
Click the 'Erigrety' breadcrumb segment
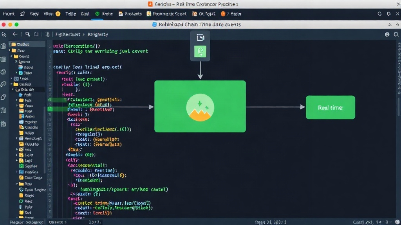(98, 34)
